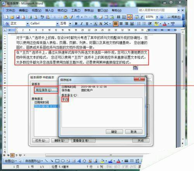This screenshot has width=194, height=171.
Task: Click the 阅读 reading button
Action: pos(174,17)
